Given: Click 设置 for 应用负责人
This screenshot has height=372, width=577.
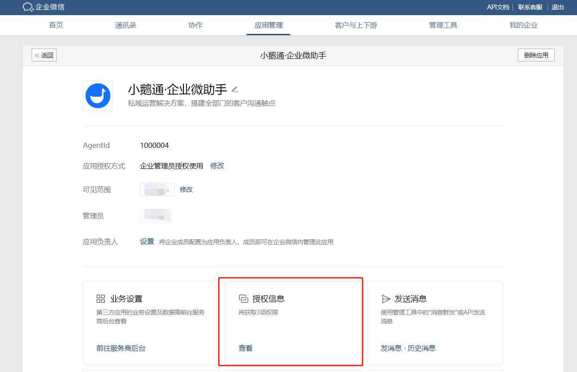Looking at the screenshot, I should (147, 241).
